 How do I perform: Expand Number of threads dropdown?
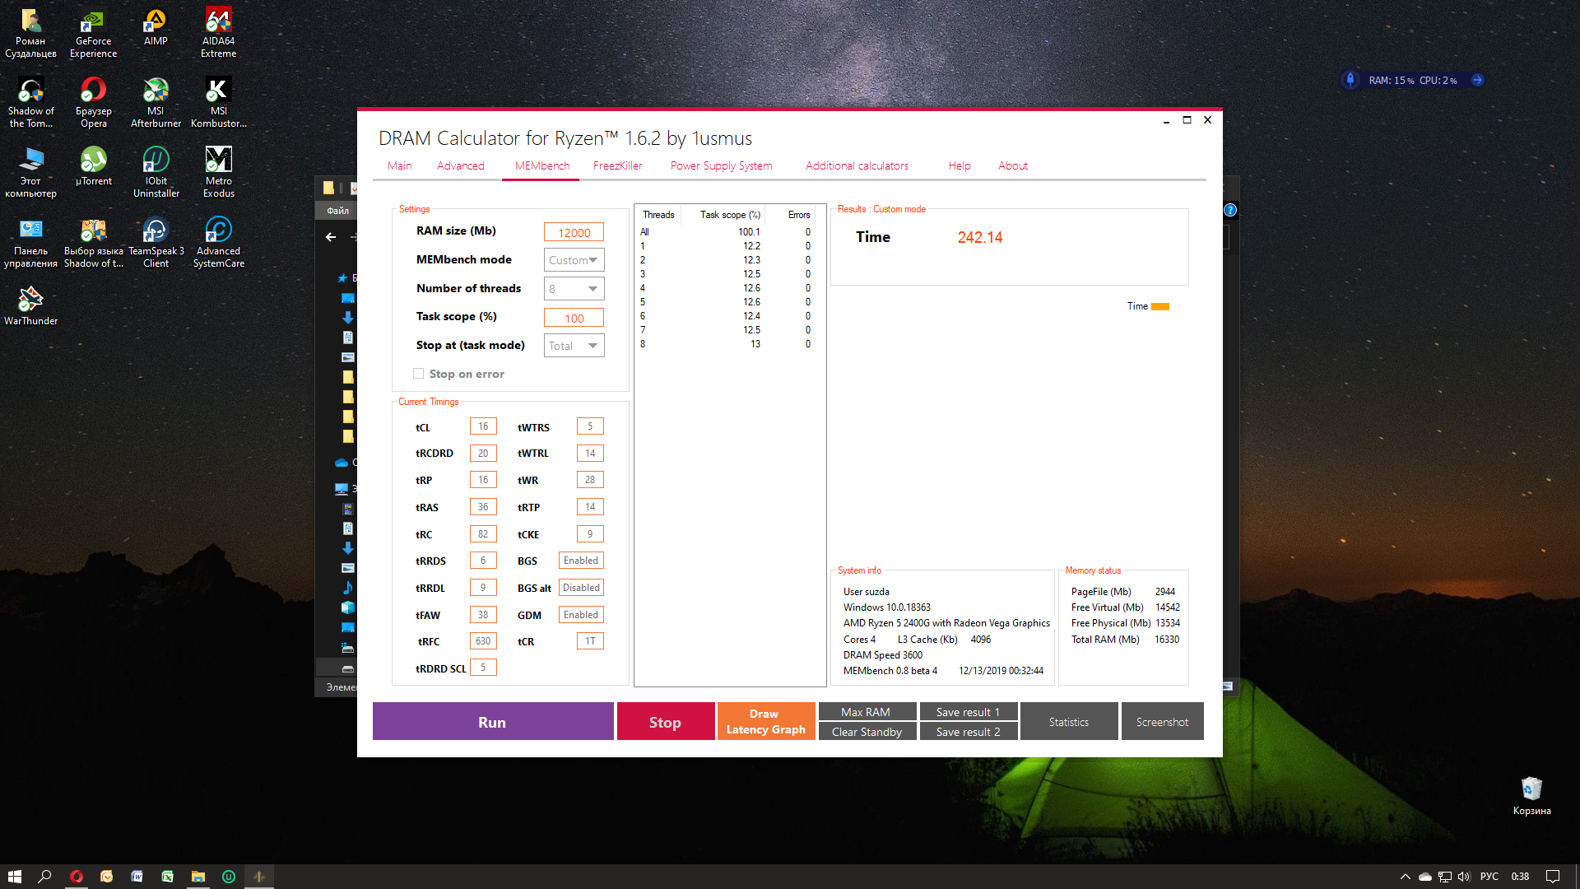[574, 289]
